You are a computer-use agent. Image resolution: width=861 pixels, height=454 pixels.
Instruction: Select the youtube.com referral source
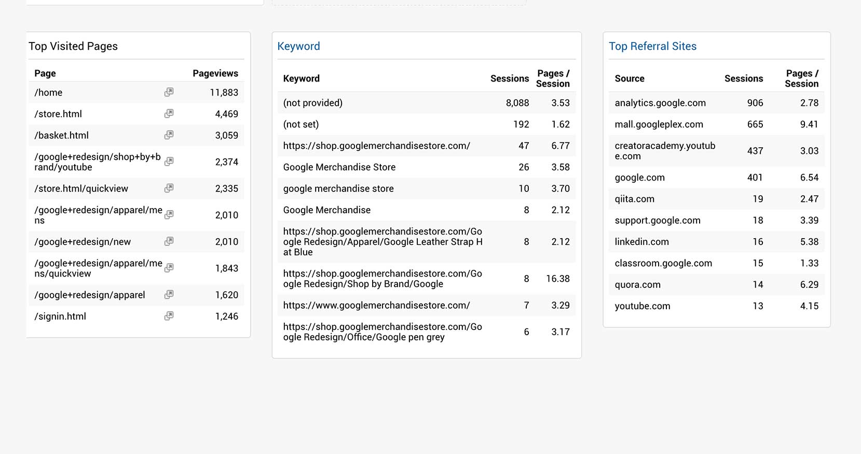643,306
